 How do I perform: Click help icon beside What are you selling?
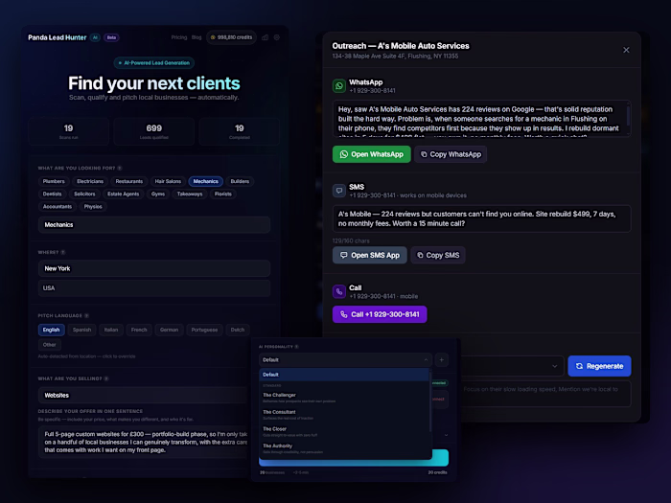point(106,378)
